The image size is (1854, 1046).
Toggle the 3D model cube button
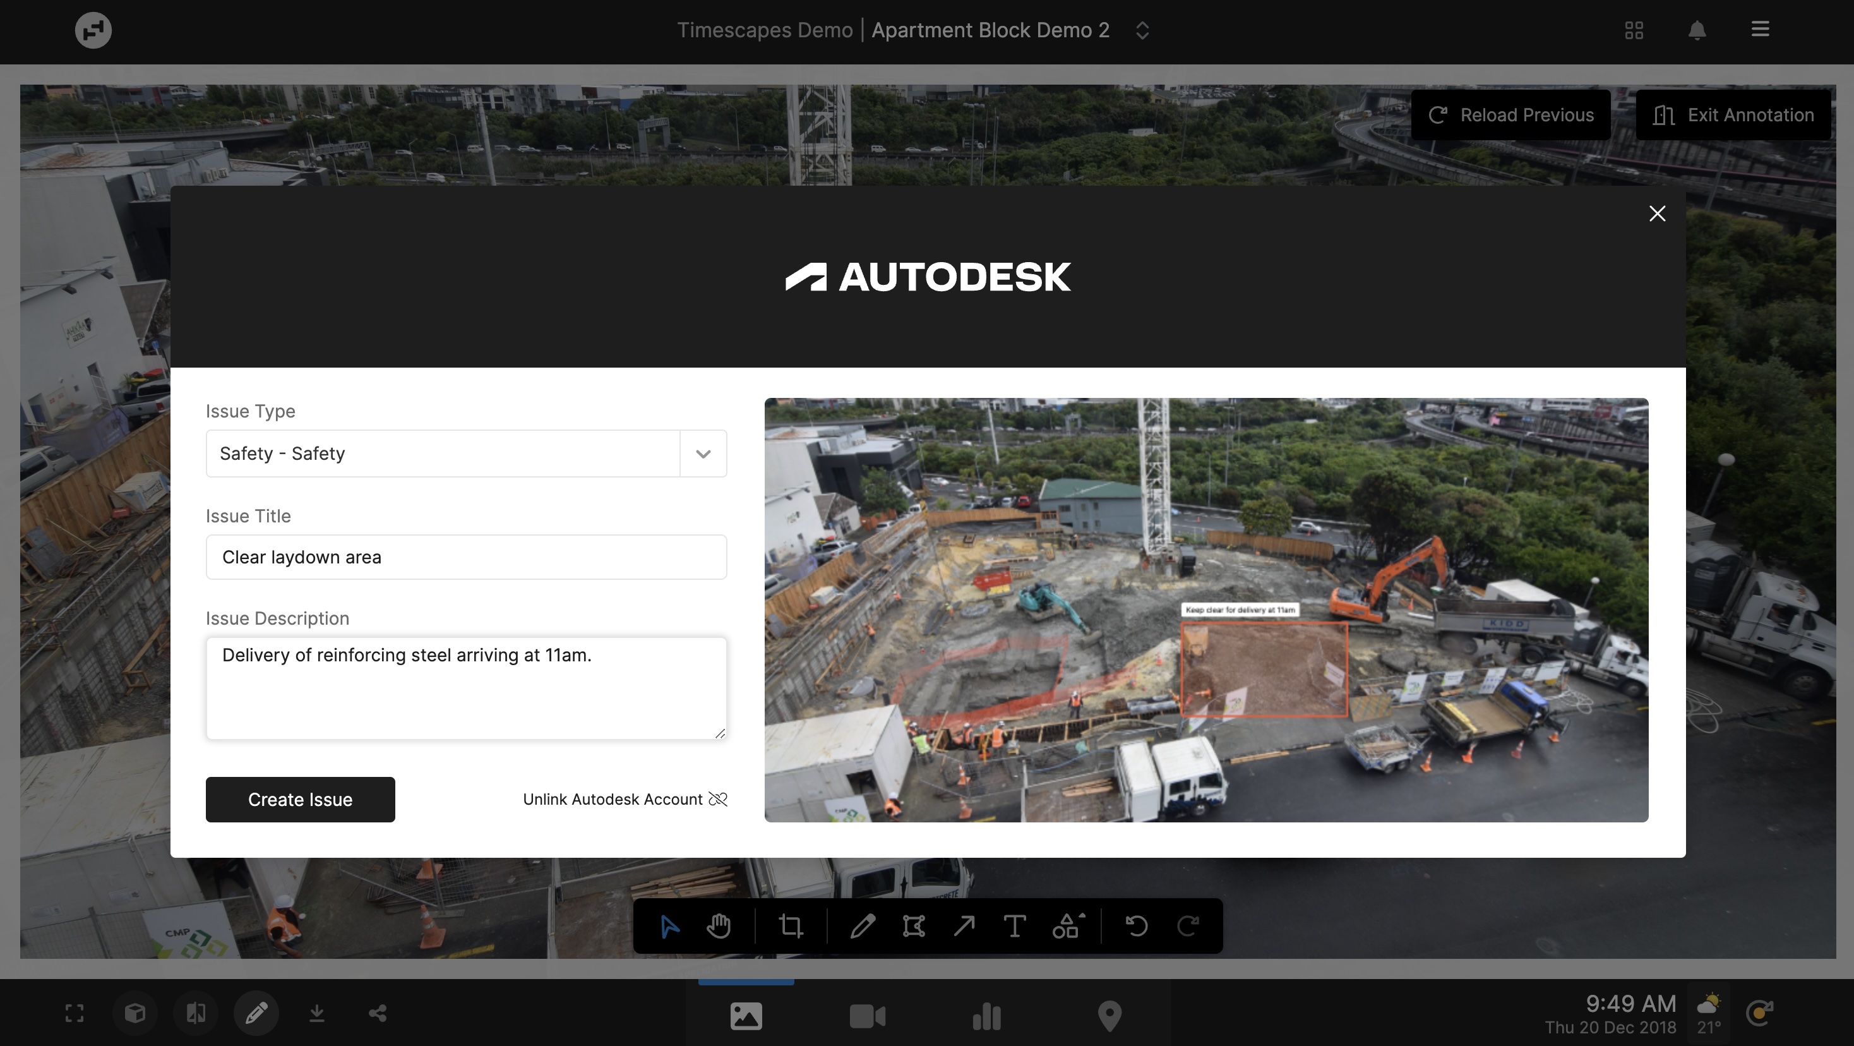click(x=135, y=1014)
